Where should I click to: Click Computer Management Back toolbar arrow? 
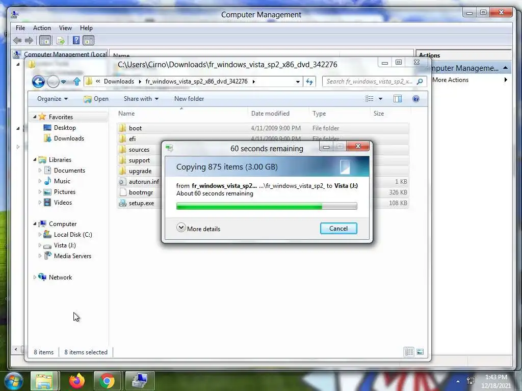pos(17,41)
